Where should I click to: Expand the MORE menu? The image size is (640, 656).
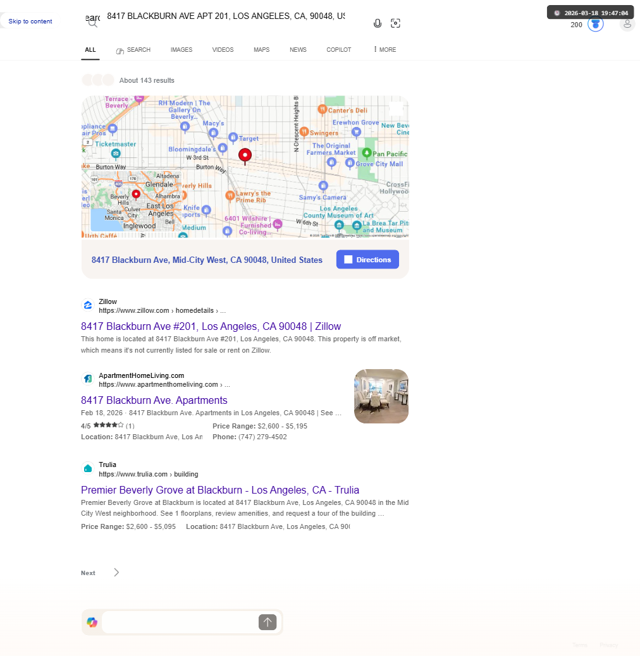coord(385,49)
